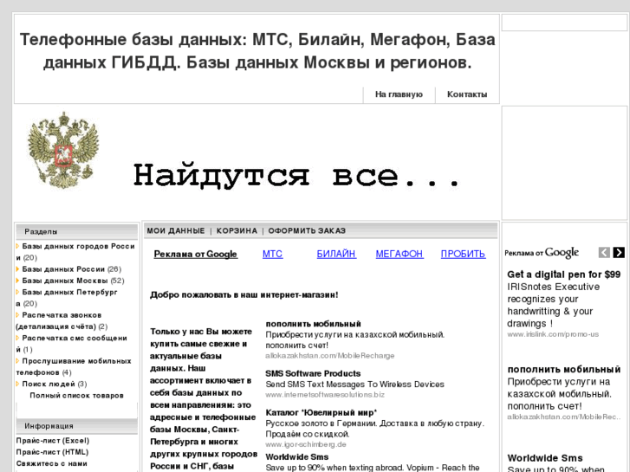Click the page title heading Телефонные базы данных
This screenshot has height=472, width=630.
(x=257, y=51)
